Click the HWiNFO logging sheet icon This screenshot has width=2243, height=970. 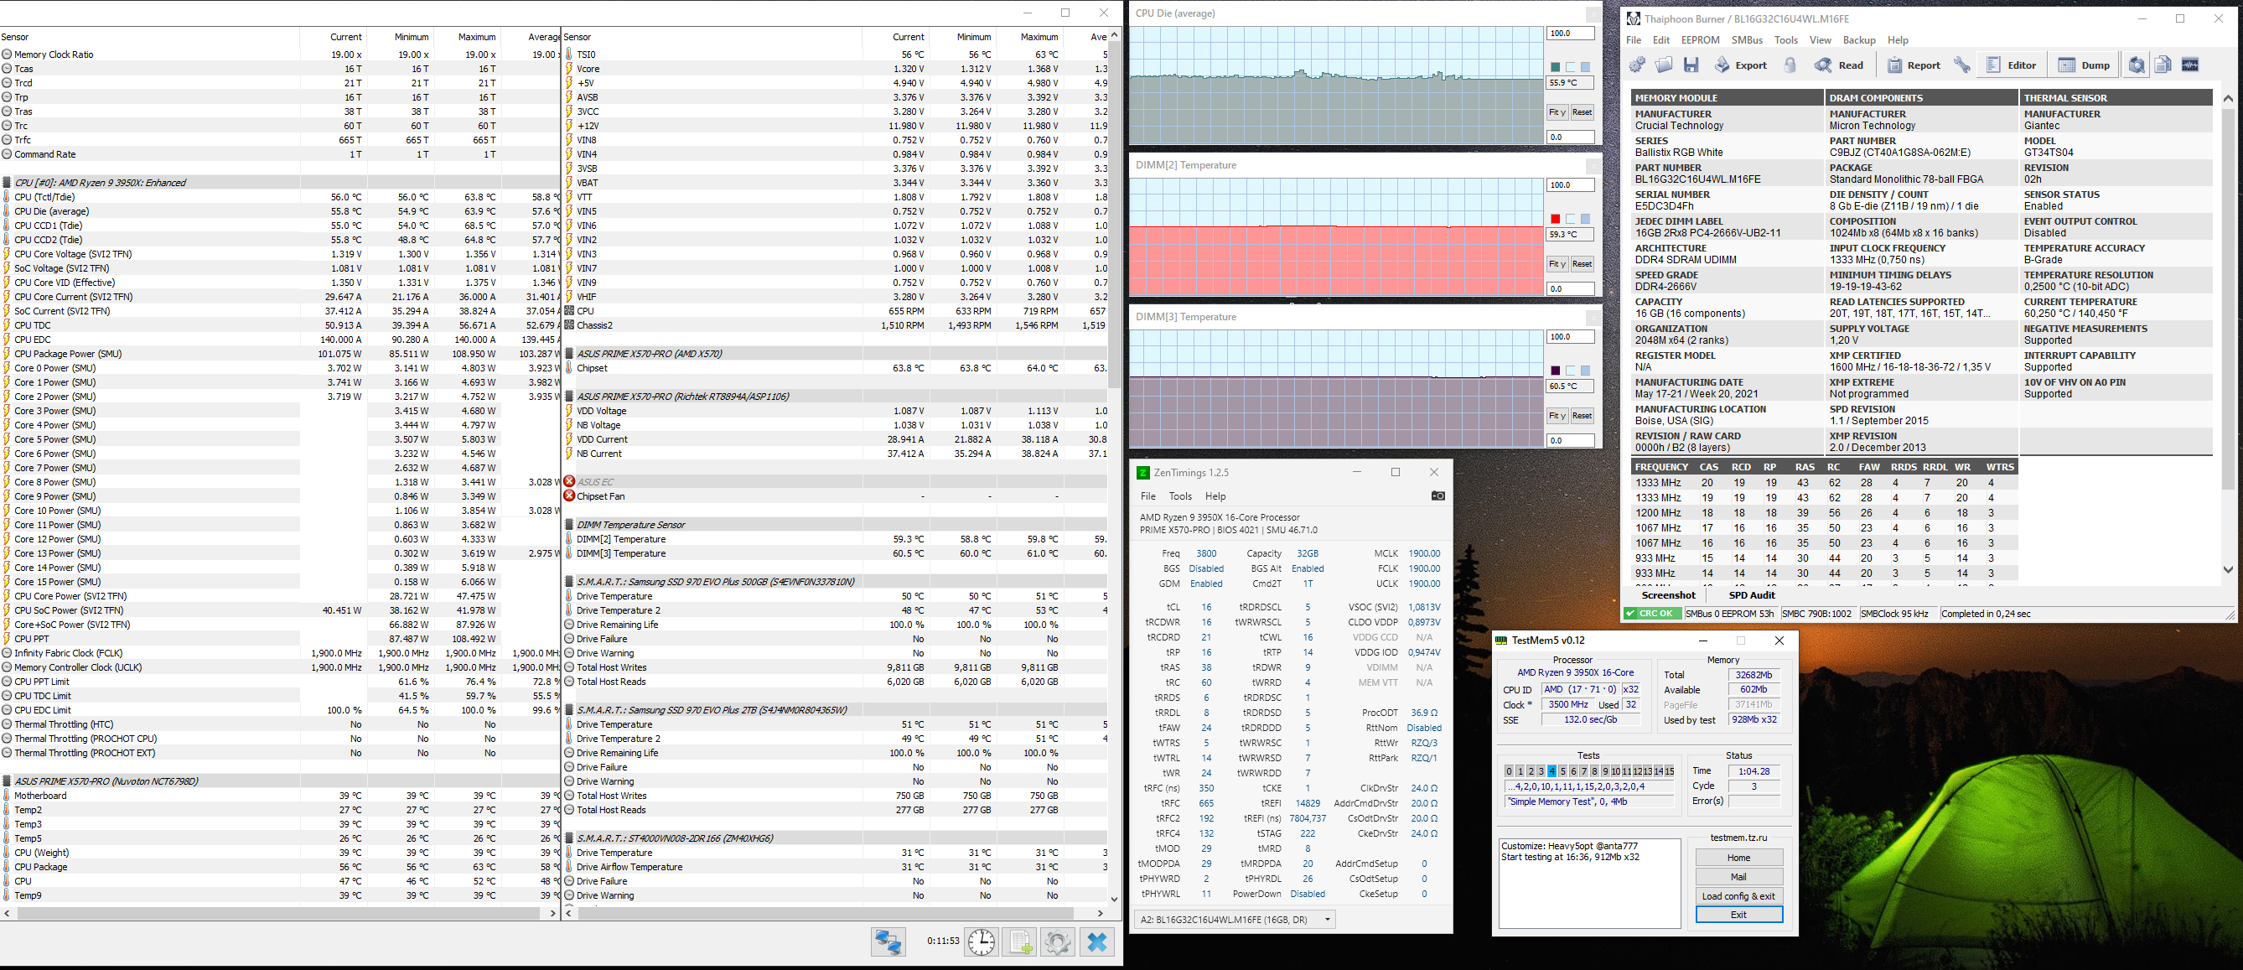tap(1019, 941)
